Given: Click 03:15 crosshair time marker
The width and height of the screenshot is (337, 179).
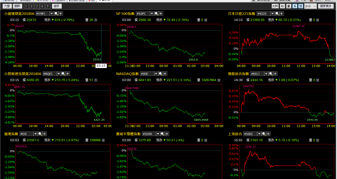Looking at the screenshot, I should coord(101,66).
